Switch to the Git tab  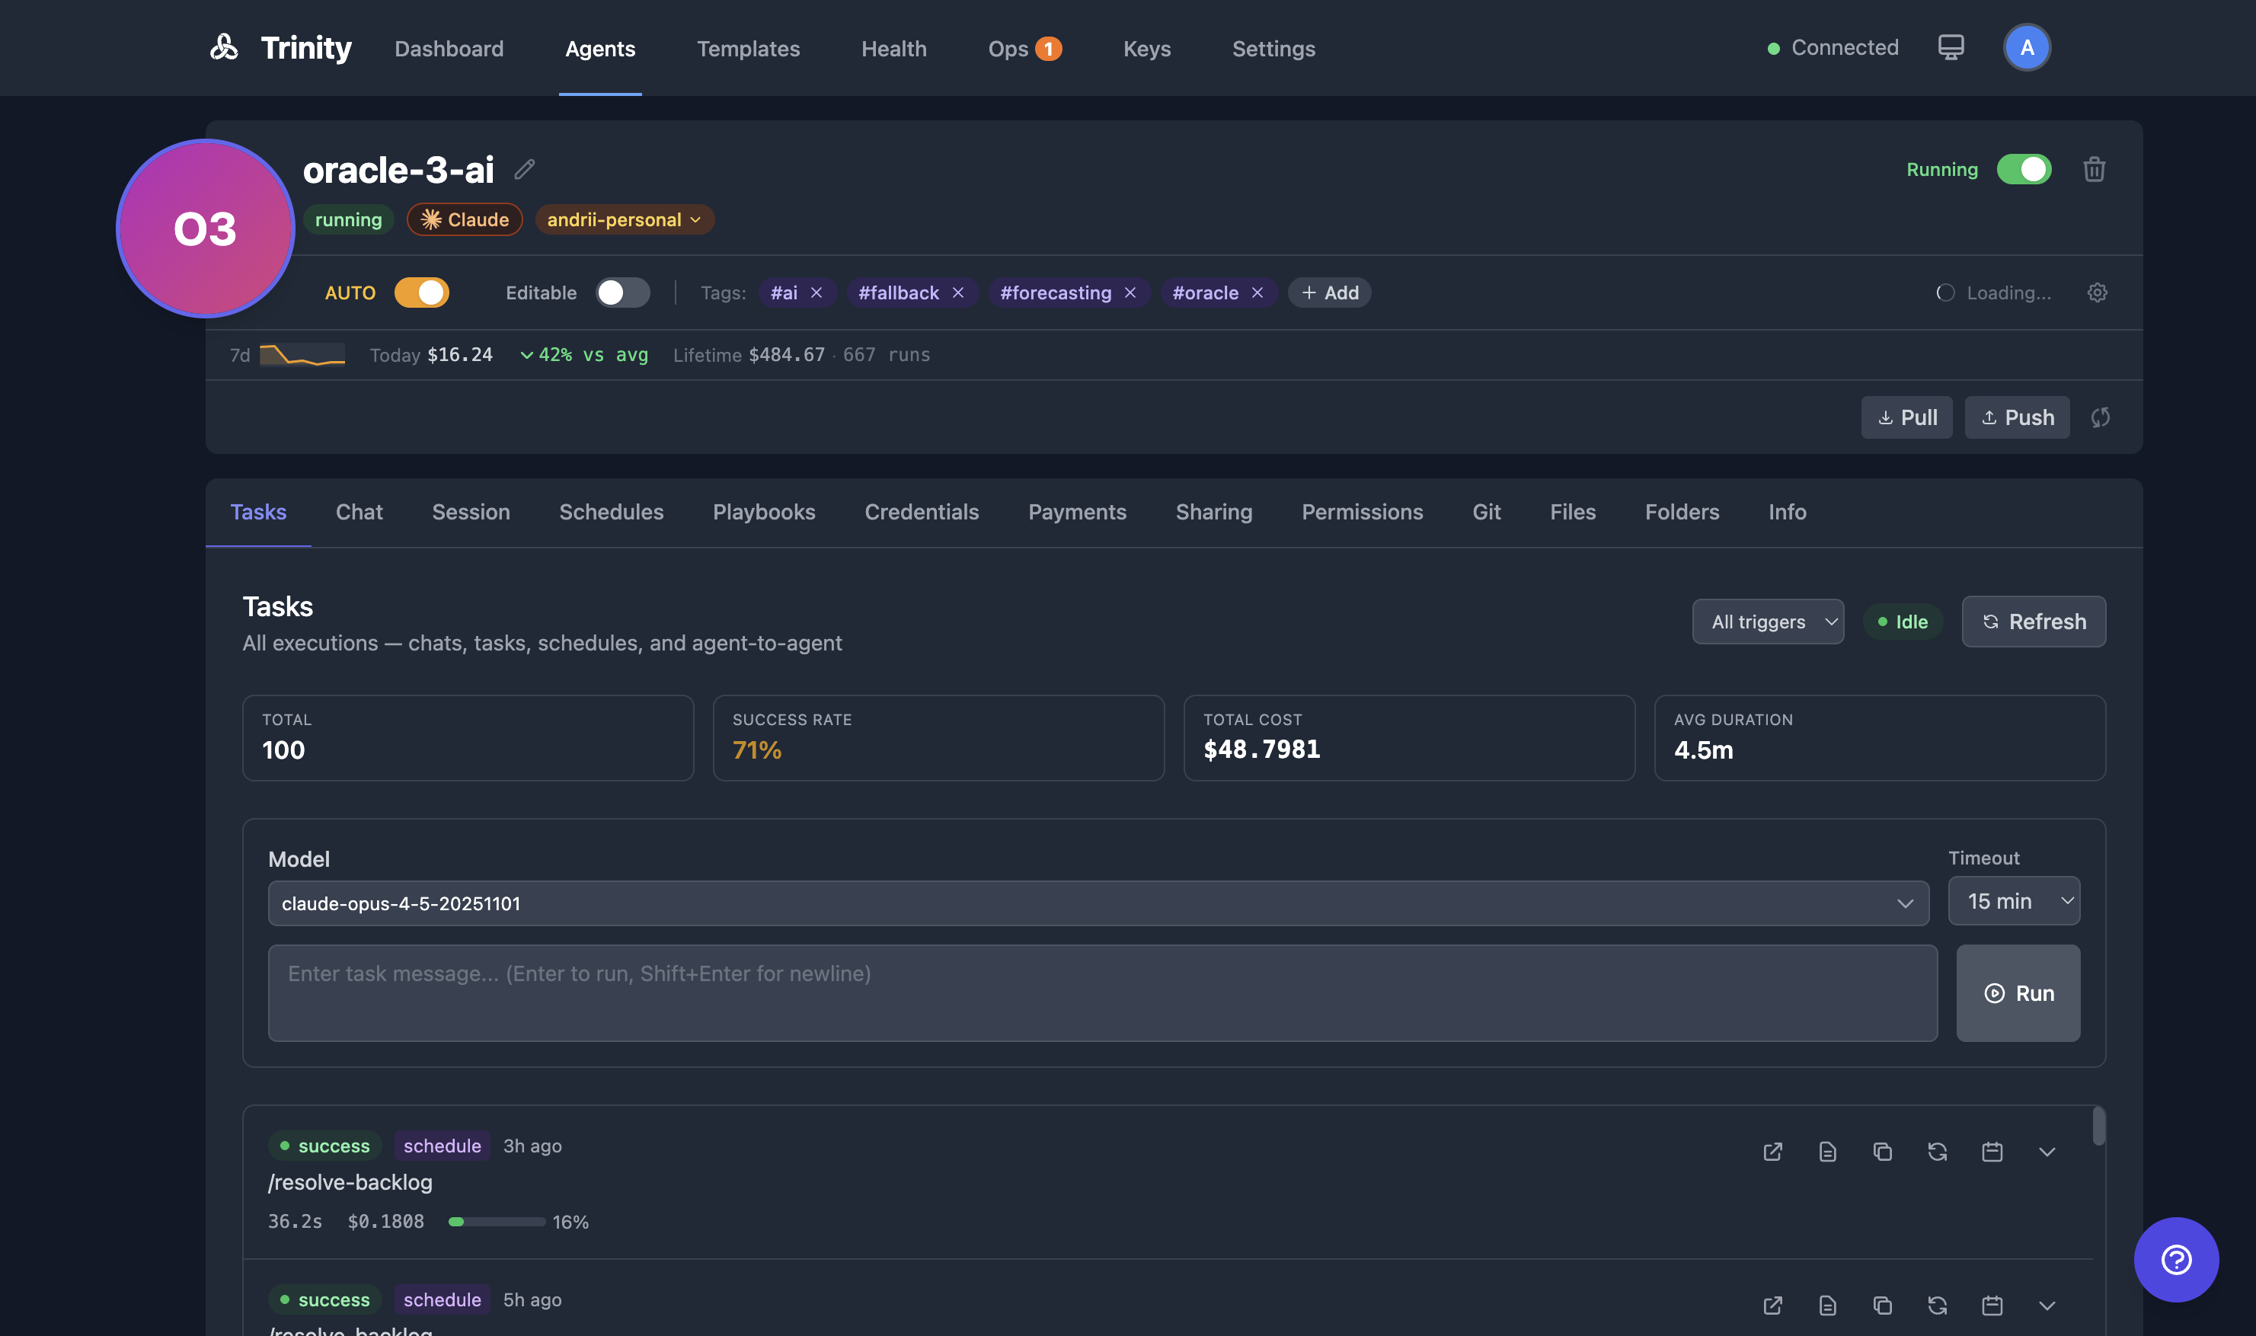coord(1485,511)
